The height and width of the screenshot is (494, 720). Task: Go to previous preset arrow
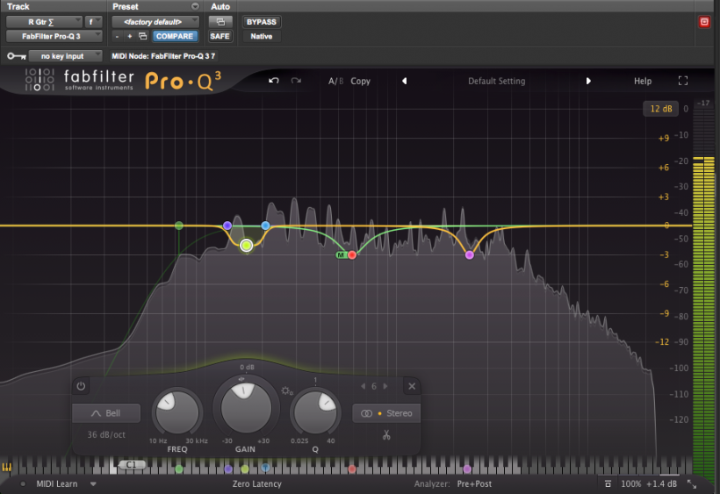(404, 81)
